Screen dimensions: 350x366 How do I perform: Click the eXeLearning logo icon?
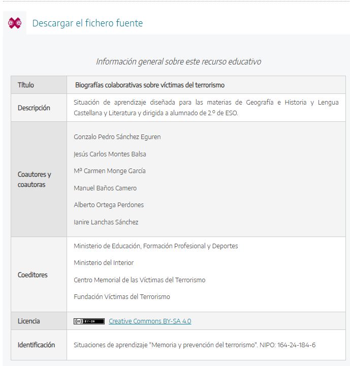(x=15, y=23)
